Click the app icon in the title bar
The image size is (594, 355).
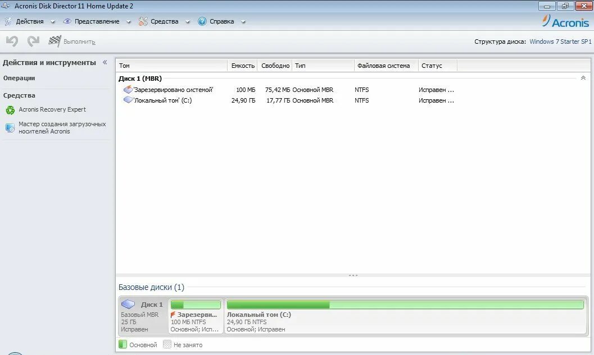[x=6, y=6]
